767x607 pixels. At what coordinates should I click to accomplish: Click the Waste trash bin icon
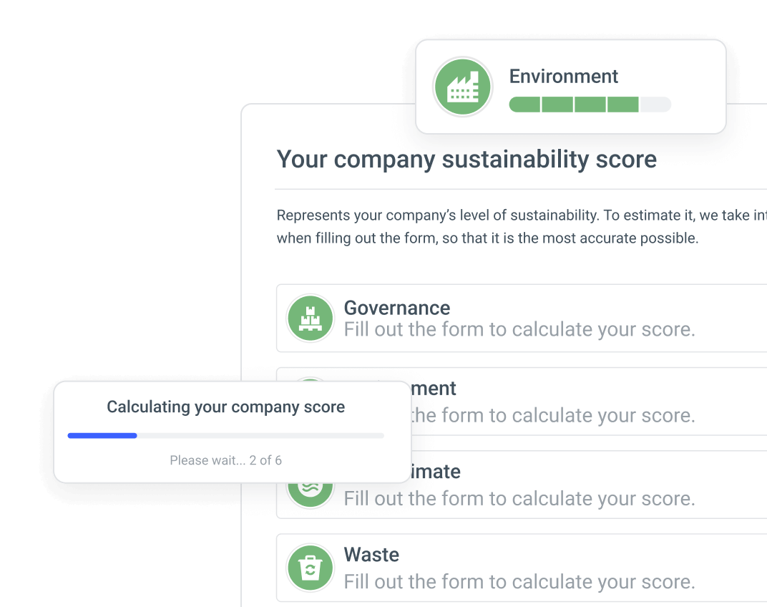pos(310,568)
